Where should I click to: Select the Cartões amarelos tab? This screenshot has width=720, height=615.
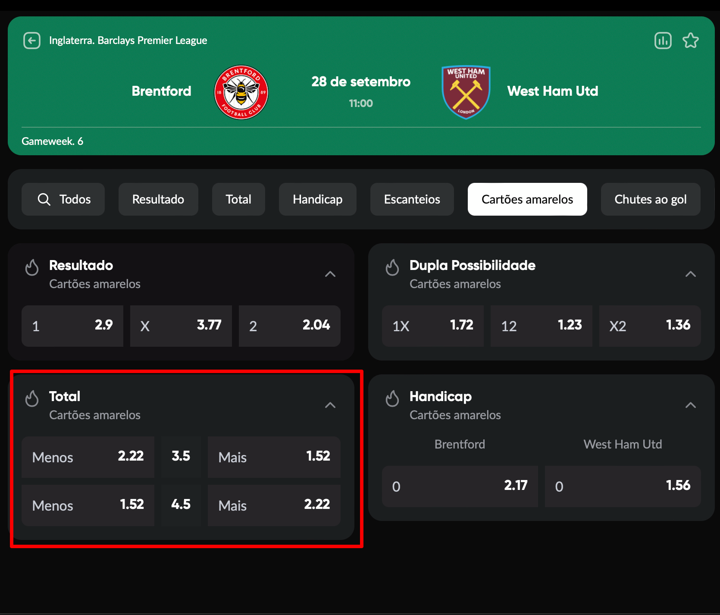(527, 199)
